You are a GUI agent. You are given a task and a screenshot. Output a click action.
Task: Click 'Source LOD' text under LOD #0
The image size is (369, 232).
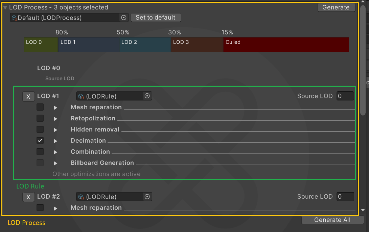(x=60, y=79)
